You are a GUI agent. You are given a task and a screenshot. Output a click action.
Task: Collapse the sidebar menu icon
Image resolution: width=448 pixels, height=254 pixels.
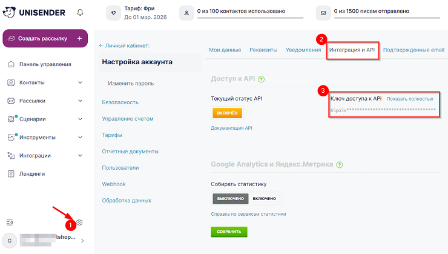pyautogui.click(x=9, y=222)
